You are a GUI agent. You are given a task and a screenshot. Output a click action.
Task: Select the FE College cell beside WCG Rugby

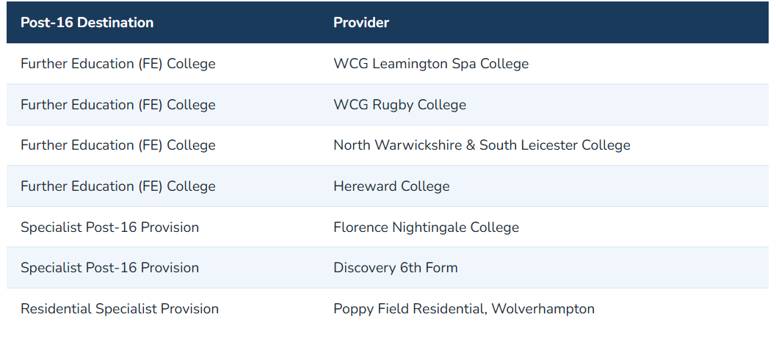(x=118, y=105)
